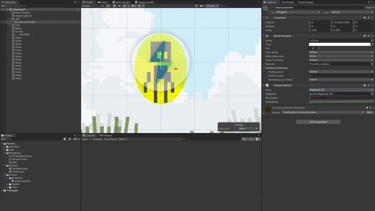Click the Console Clear button
375x211 pixels.
pos(85,139)
